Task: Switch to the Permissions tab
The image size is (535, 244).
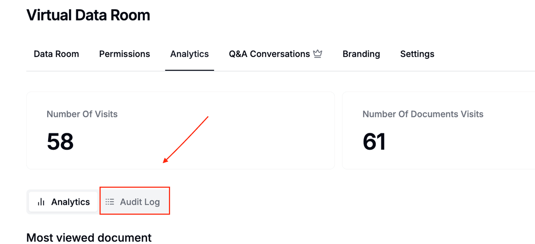Action: point(124,54)
